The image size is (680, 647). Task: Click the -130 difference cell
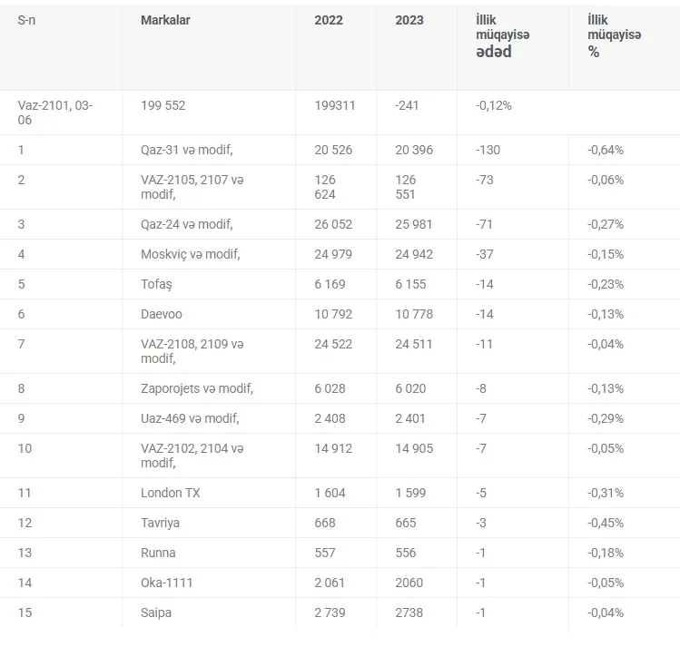coord(488,150)
